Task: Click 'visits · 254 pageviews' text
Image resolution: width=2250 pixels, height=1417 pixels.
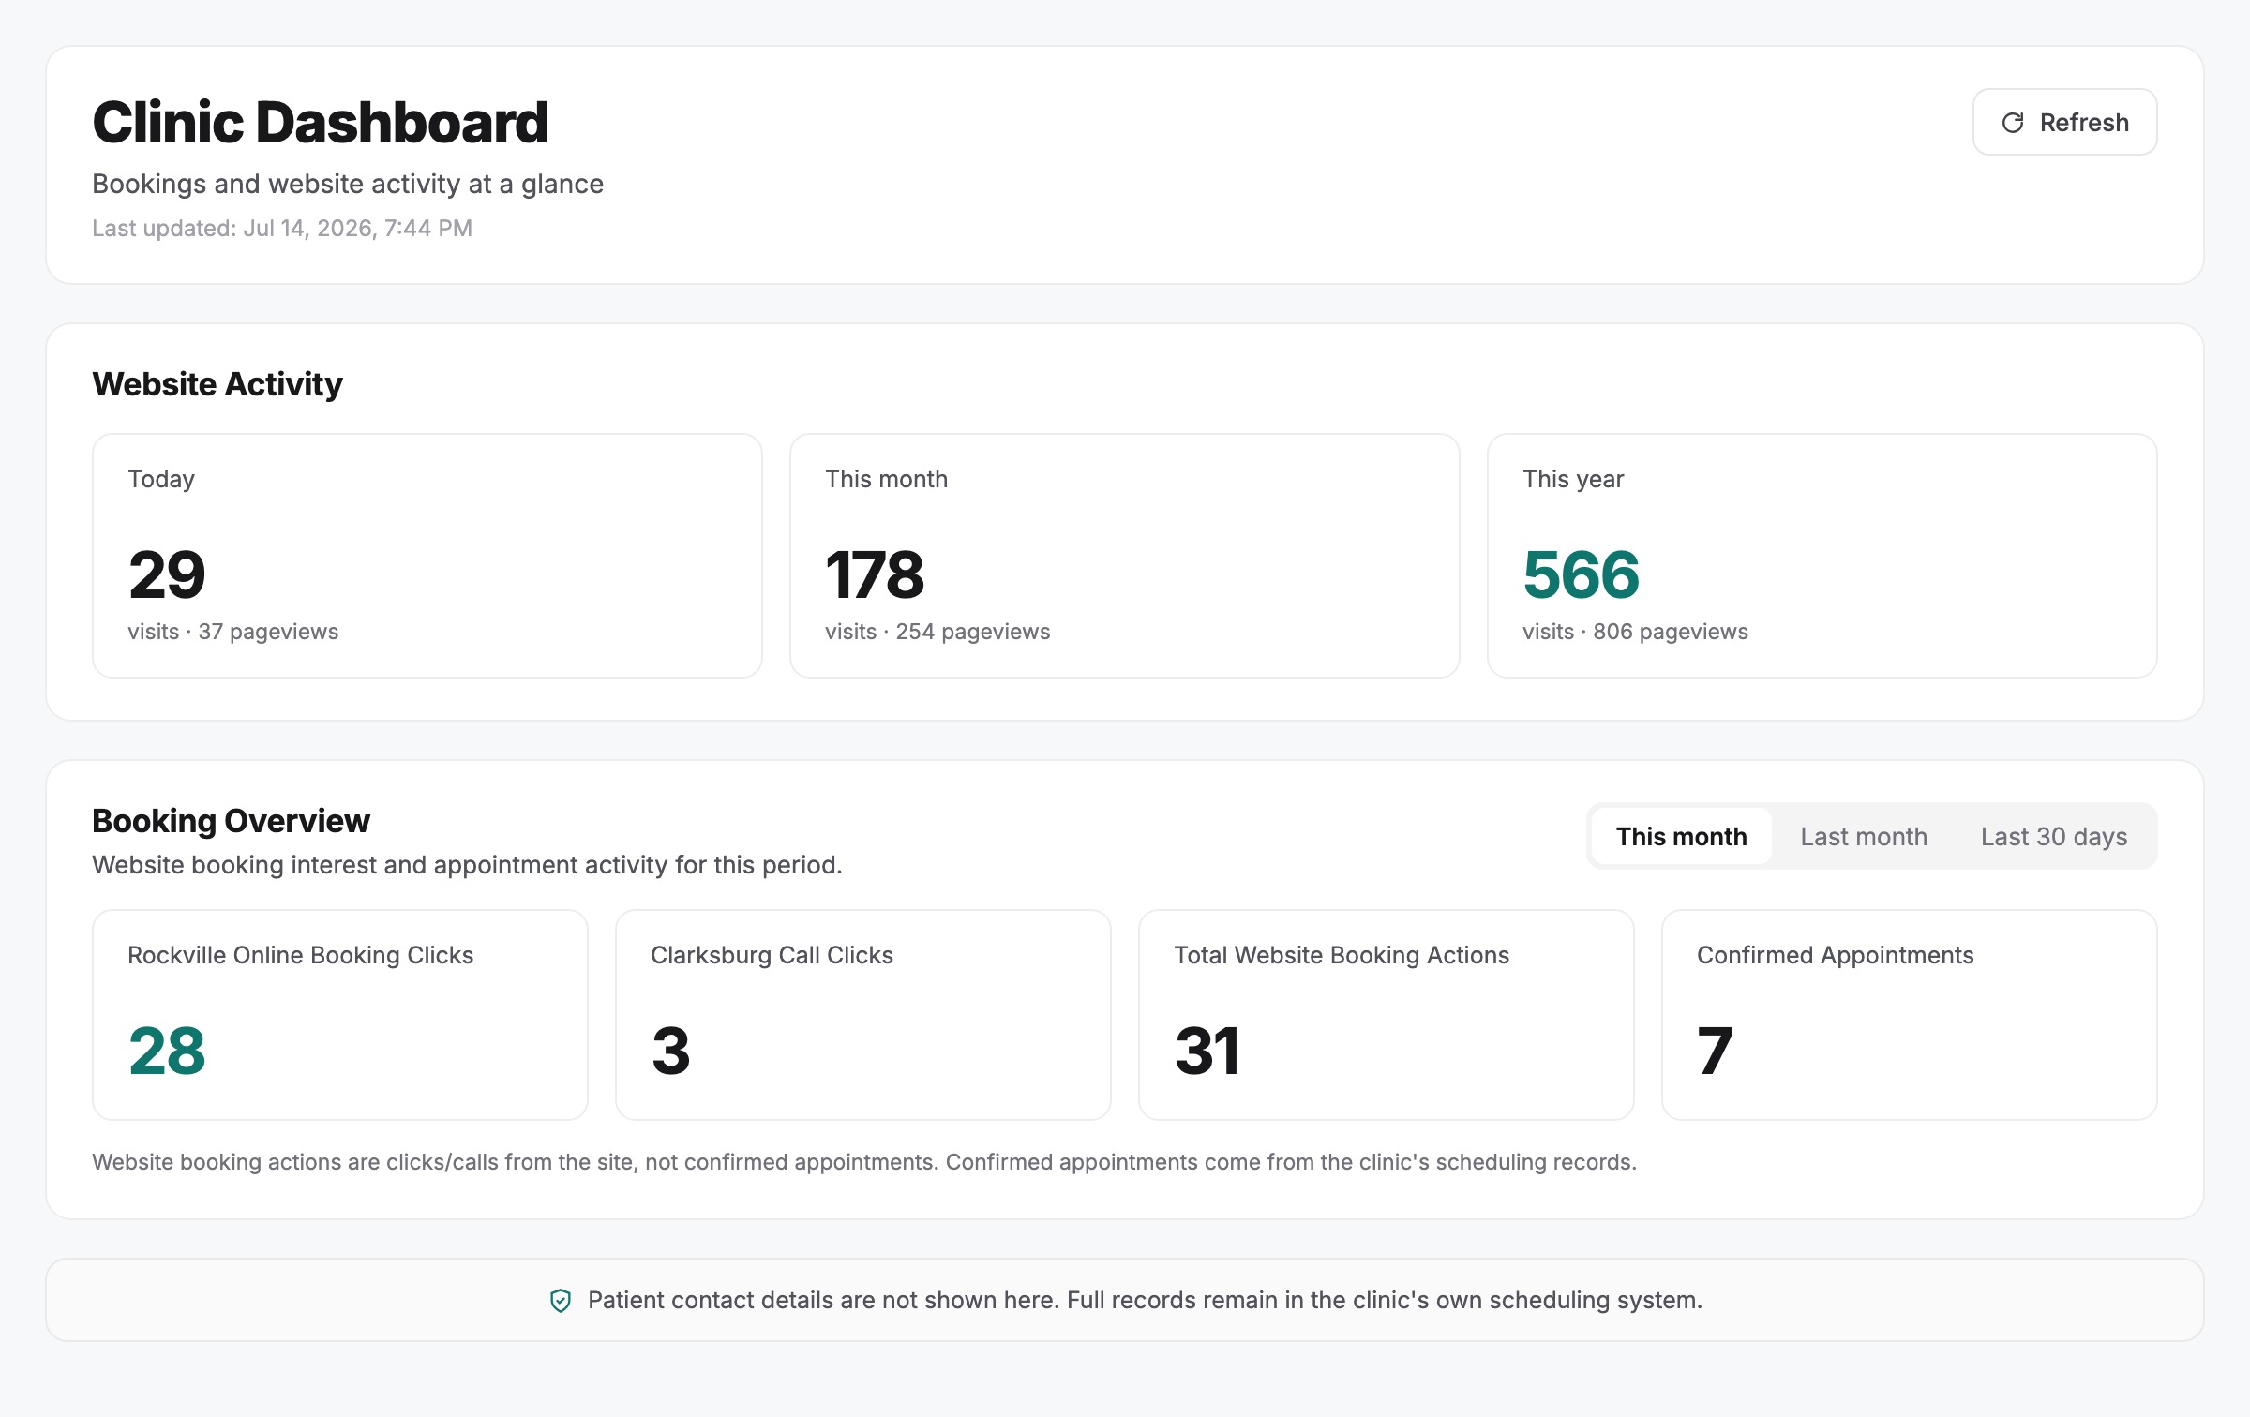Action: (937, 632)
